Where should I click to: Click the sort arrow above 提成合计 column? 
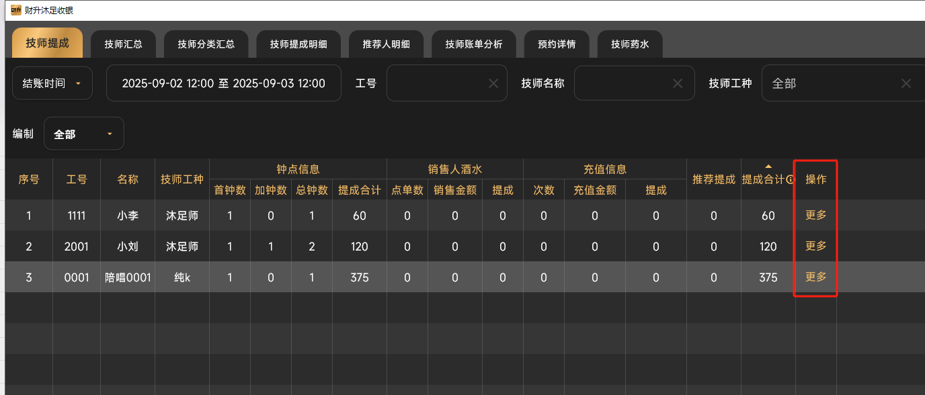pyautogui.click(x=768, y=167)
